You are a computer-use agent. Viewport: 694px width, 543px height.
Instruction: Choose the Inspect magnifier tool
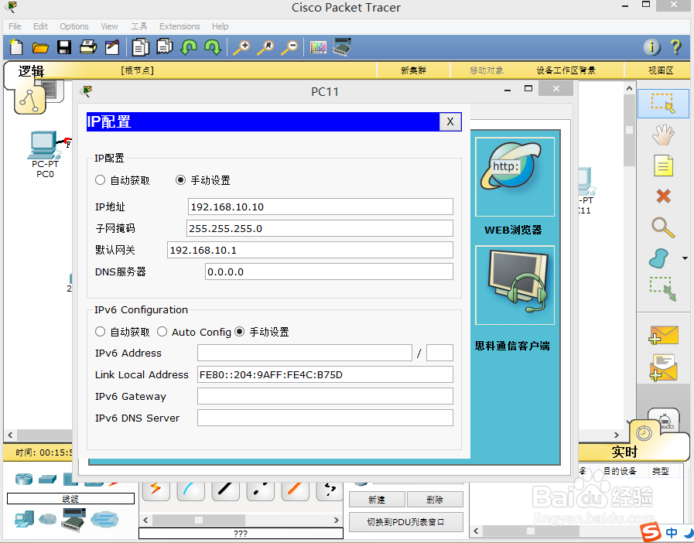click(x=663, y=227)
